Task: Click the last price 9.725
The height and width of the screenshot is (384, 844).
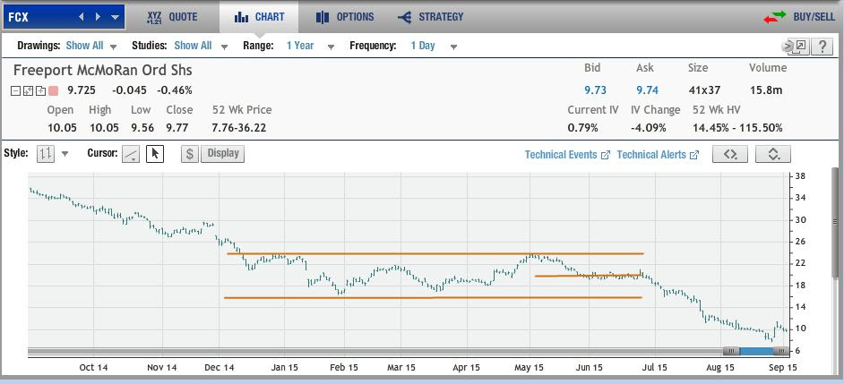Action: click(82, 90)
